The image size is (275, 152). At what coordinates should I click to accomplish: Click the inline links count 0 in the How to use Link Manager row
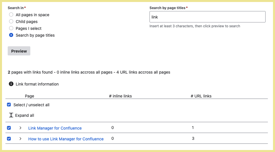click(x=113, y=138)
